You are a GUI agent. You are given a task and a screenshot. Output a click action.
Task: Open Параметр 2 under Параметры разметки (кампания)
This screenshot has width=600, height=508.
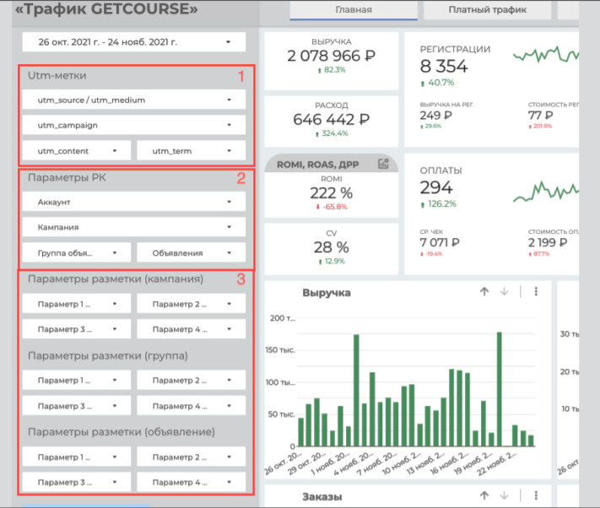click(192, 304)
